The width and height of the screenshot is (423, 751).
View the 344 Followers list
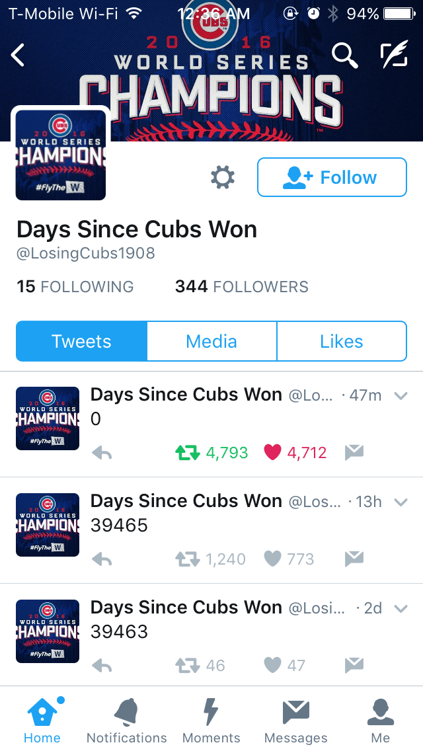click(x=241, y=286)
